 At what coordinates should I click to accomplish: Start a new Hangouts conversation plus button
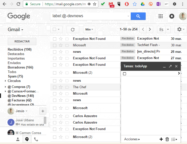[x=43, y=111]
